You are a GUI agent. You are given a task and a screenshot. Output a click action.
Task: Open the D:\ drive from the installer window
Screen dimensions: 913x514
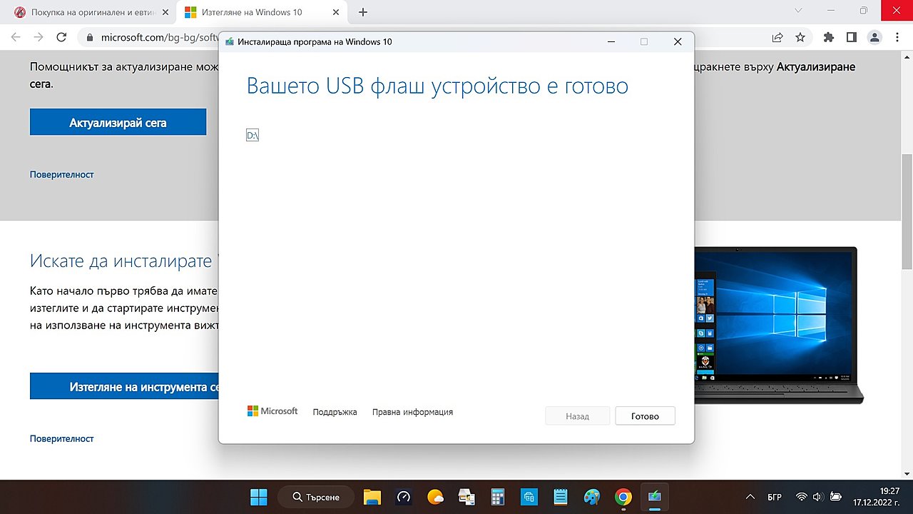(x=252, y=135)
